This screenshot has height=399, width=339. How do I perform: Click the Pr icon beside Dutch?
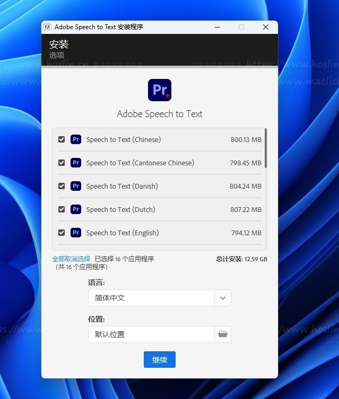click(x=76, y=209)
